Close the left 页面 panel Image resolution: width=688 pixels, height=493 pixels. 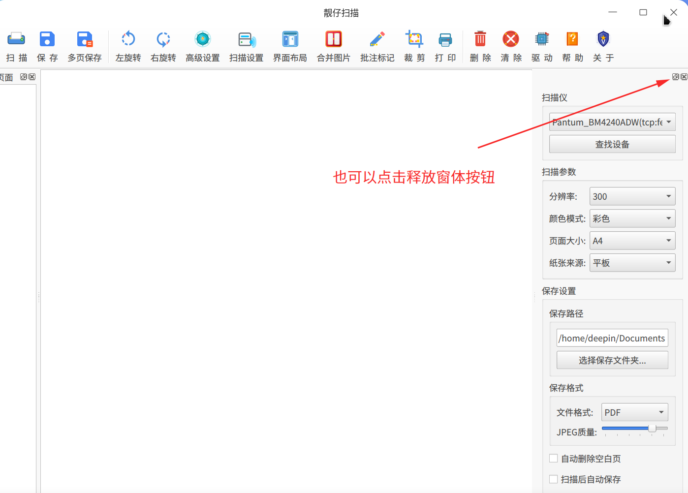(x=32, y=77)
